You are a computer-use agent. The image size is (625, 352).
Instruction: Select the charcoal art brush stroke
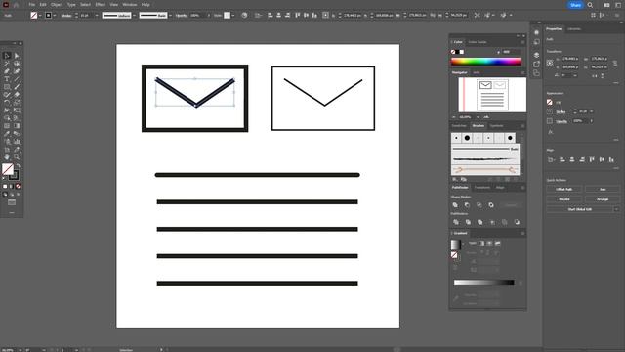[485, 160]
